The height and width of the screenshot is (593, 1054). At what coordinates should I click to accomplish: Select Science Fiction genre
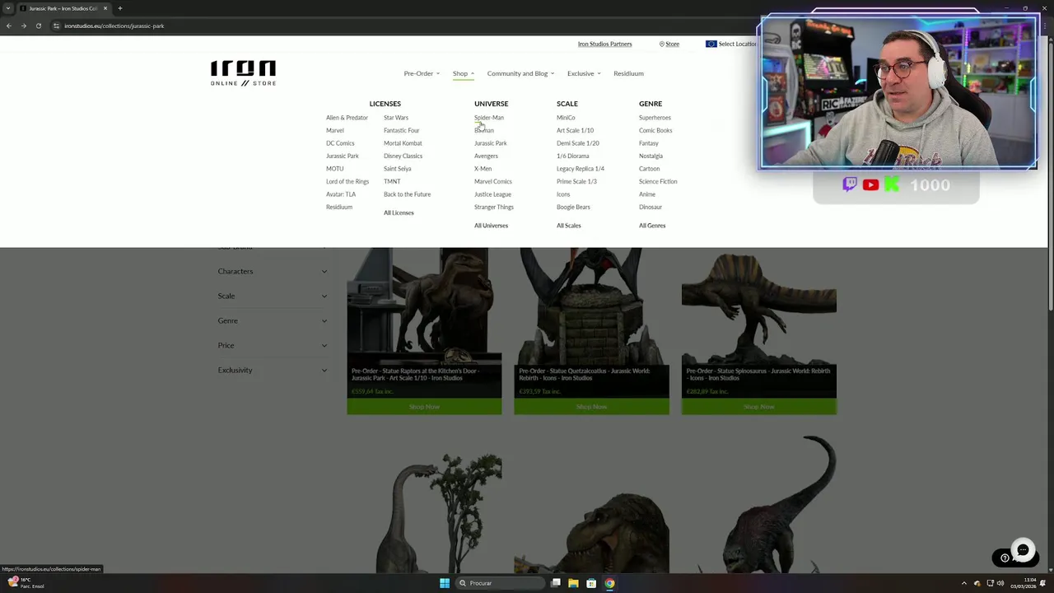click(658, 181)
